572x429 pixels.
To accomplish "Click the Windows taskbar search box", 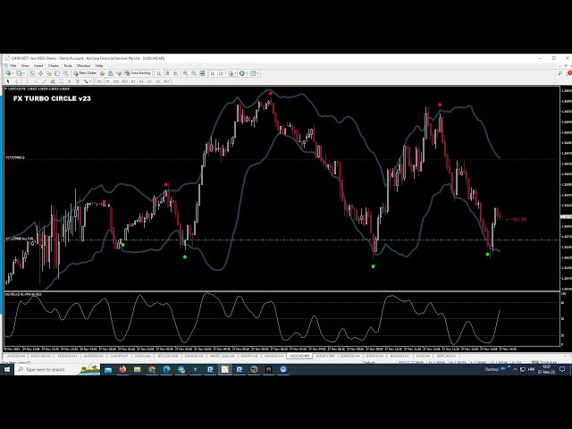I will pyautogui.click(x=45, y=369).
